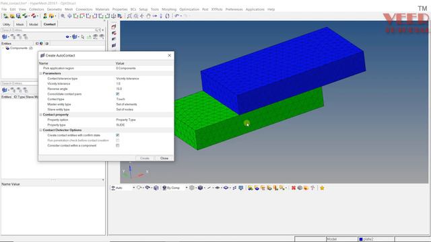Select the pan hand tool in toolbar
This screenshot has width=431, height=242.
[x=148, y=16]
